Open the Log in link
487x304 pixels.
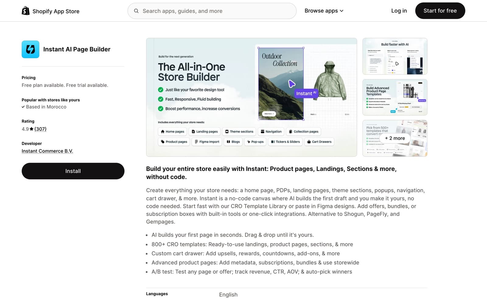399,11
